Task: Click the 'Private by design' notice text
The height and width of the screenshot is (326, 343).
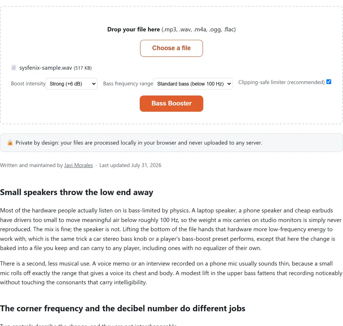Action: pos(139,143)
